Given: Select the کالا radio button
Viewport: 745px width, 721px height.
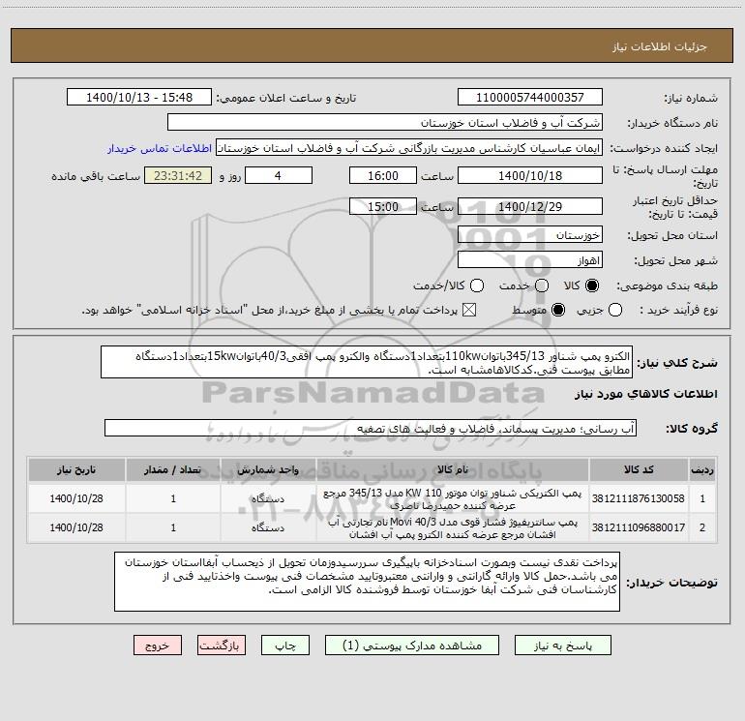Looking at the screenshot, I should tap(592, 285).
